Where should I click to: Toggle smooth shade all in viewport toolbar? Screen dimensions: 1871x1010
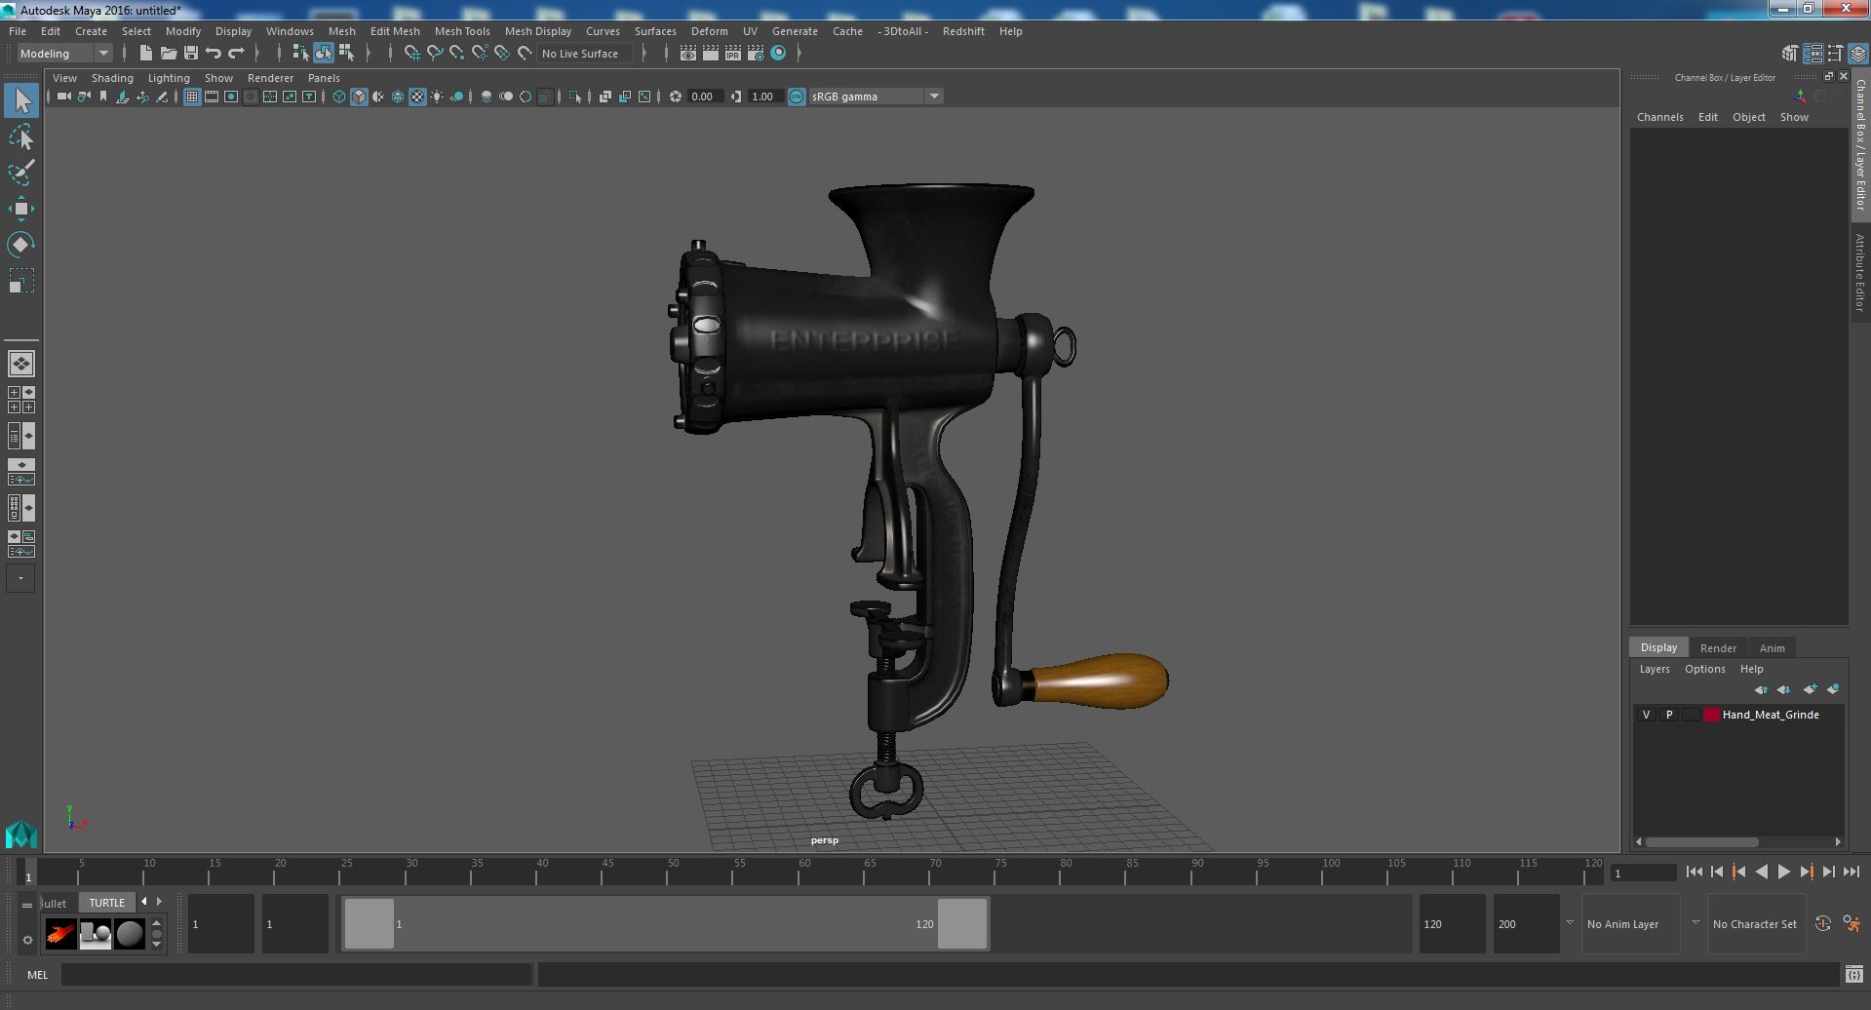359,97
